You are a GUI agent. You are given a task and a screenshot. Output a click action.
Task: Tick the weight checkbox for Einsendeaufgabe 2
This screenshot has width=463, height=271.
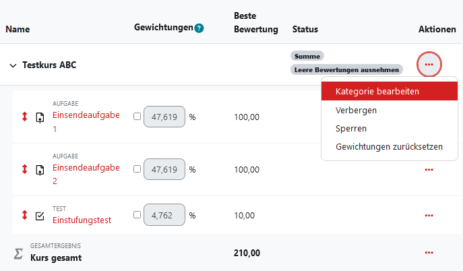click(x=137, y=169)
